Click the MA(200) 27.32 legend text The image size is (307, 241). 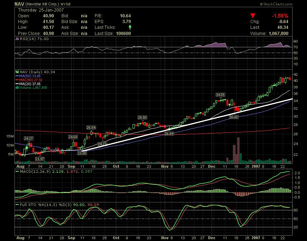click(31, 80)
